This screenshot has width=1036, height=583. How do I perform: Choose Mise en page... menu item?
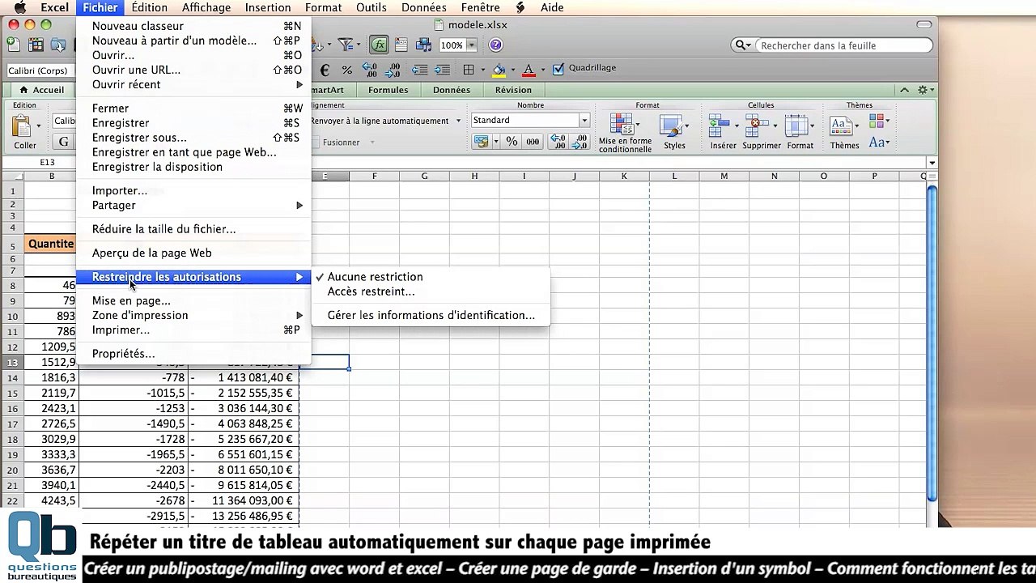[x=194, y=300]
